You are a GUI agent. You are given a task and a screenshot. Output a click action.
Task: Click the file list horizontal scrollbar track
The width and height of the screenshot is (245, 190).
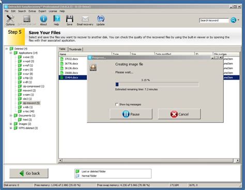point(148,160)
